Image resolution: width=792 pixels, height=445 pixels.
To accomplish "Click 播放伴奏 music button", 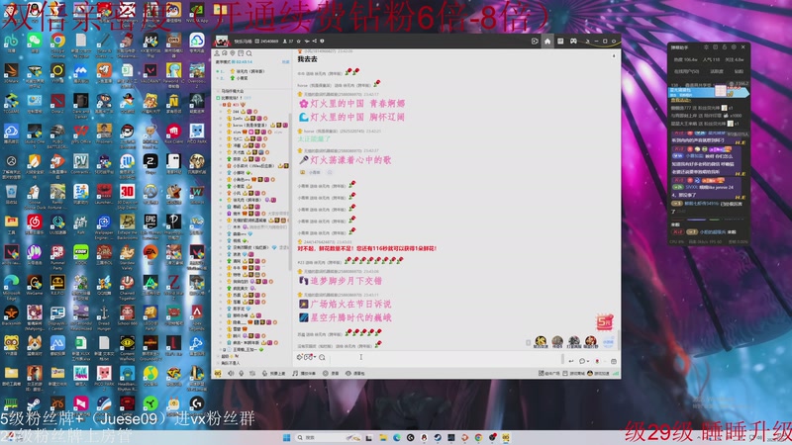I will pyautogui.click(x=304, y=374).
